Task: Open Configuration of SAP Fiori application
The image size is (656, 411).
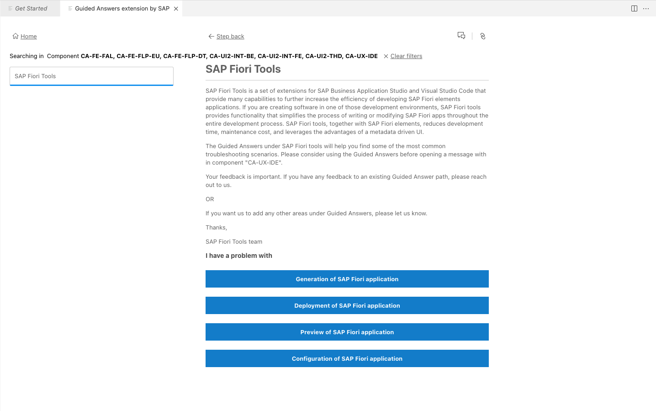Action: (x=347, y=358)
